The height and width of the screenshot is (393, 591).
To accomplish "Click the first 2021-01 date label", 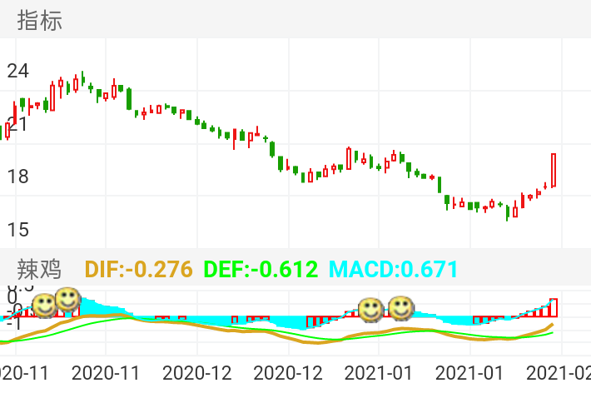I will coord(379,372).
